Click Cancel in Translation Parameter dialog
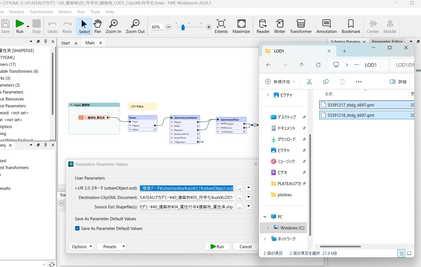The image size is (421, 267). [x=246, y=247]
